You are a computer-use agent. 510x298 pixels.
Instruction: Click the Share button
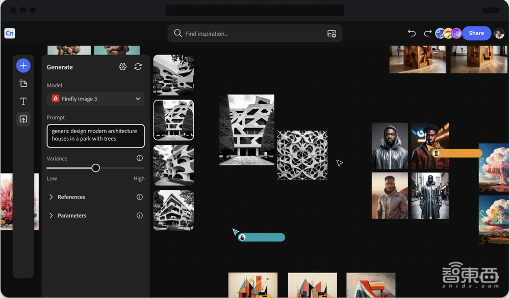coord(476,33)
